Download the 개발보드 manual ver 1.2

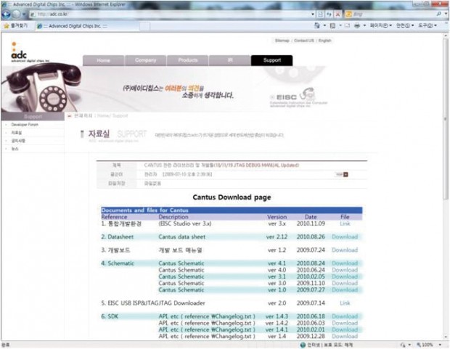(x=345, y=250)
